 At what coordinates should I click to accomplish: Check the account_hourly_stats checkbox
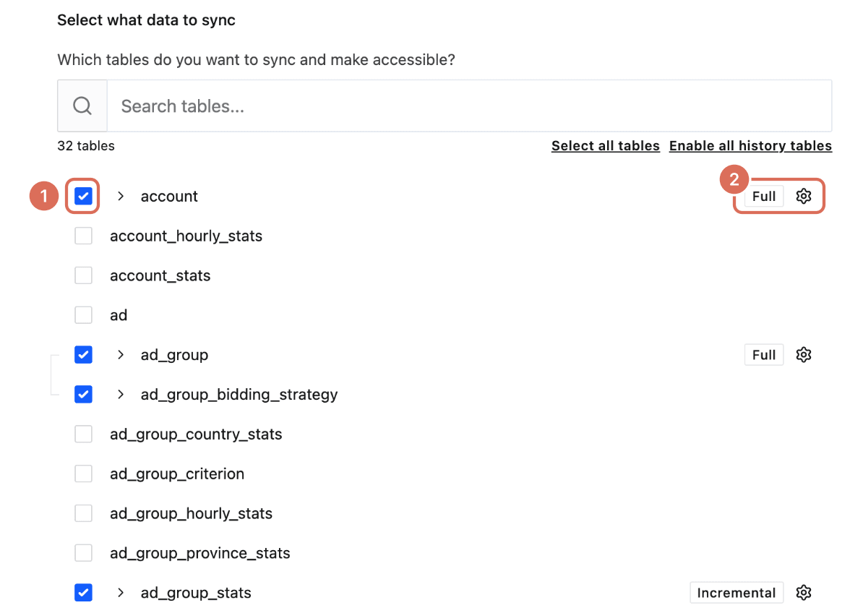click(84, 236)
